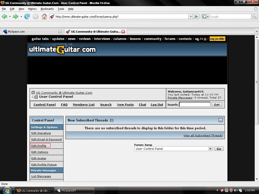This screenshot has width=259, height=194.
Task: Open the Edit Avatar link
Action: pos(39,158)
